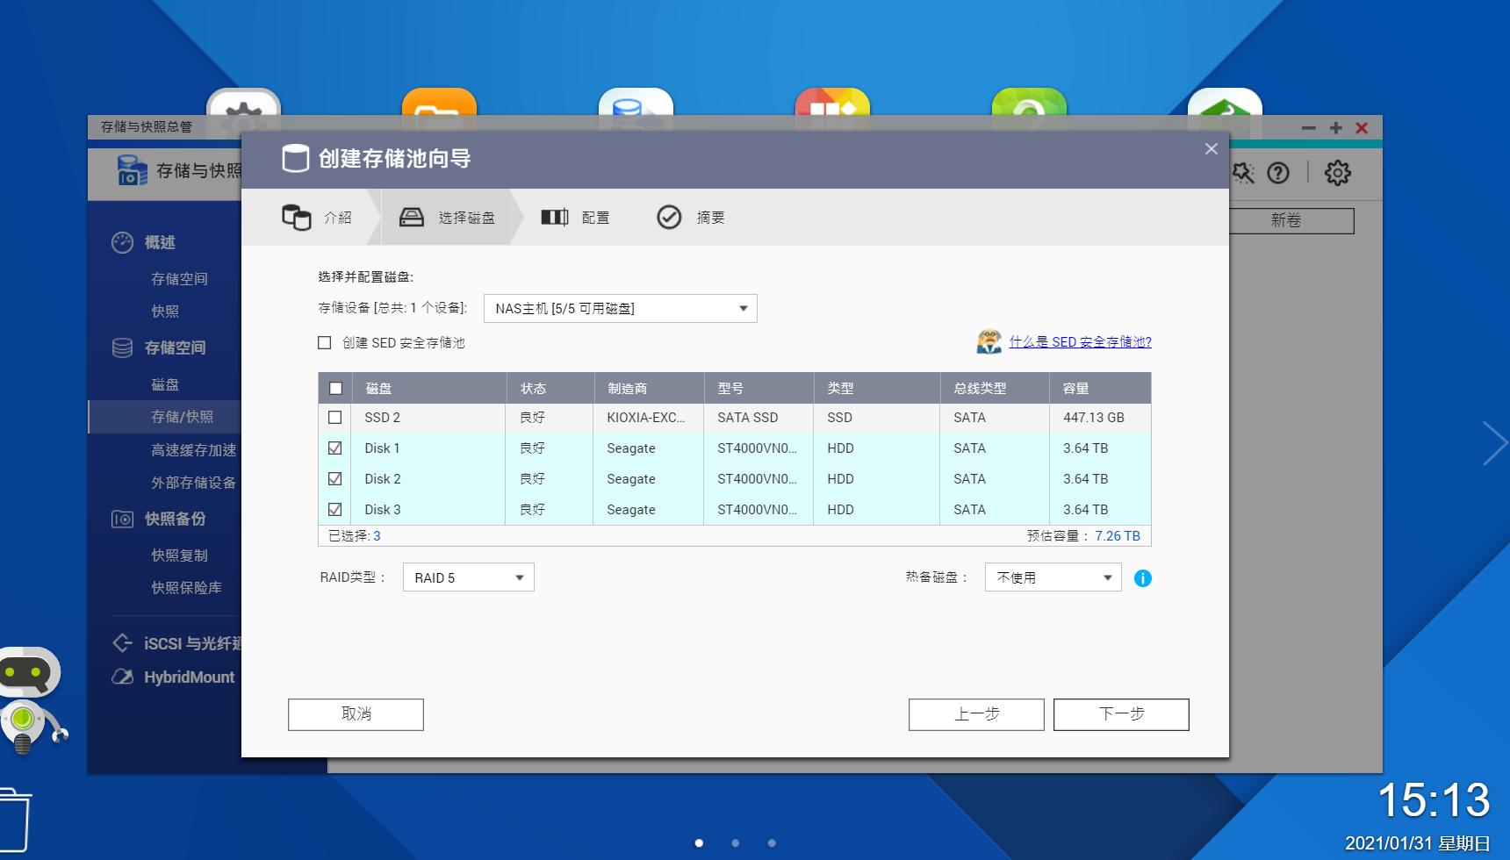Click the second pagination dot at screen bottom
This screenshot has height=860, width=1510.
click(x=736, y=842)
